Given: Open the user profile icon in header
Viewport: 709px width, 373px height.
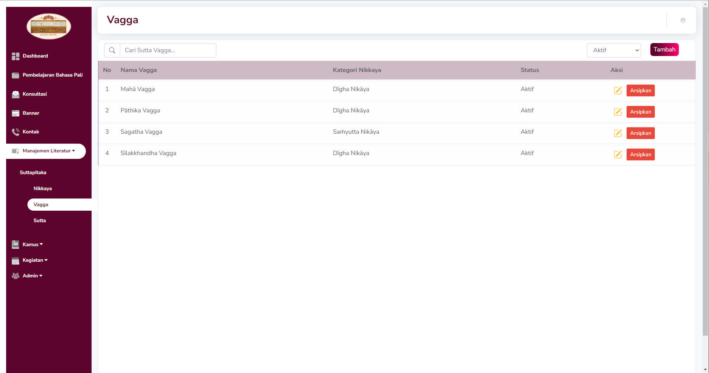Looking at the screenshot, I should tap(683, 20).
